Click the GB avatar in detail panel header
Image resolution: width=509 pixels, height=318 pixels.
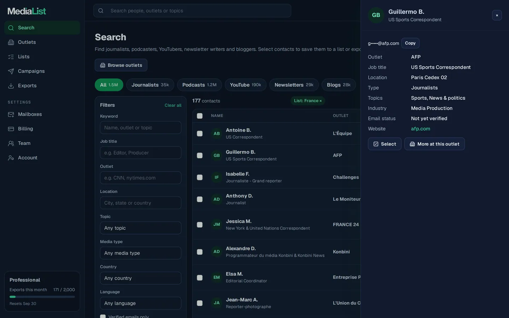point(376,15)
